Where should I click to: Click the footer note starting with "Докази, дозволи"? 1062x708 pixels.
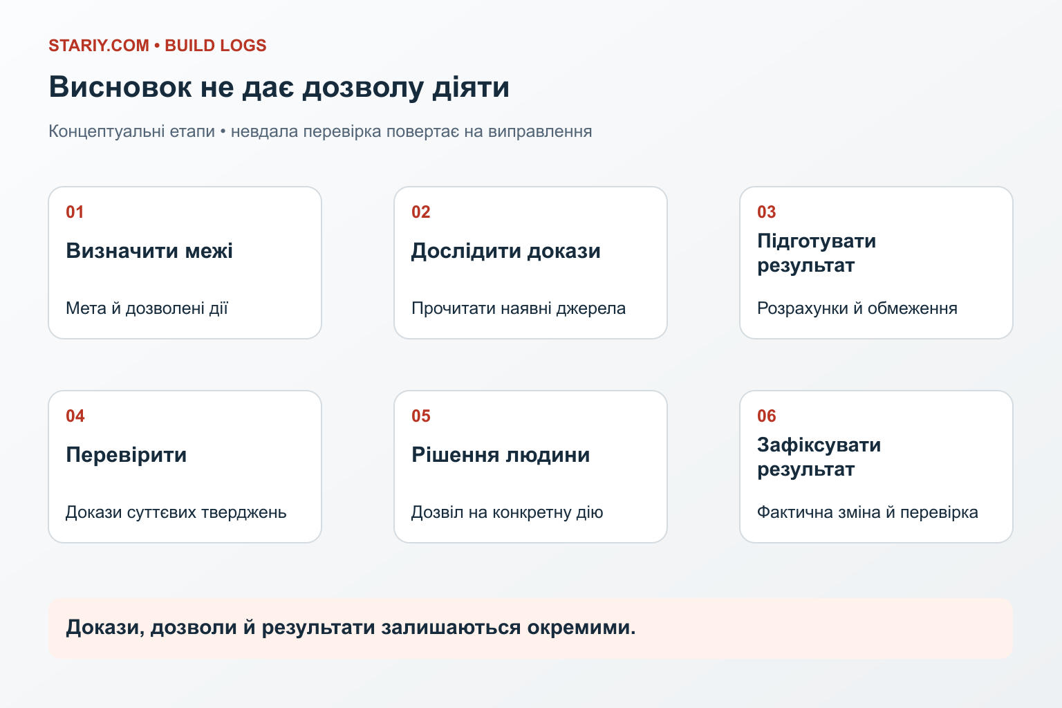(x=351, y=628)
